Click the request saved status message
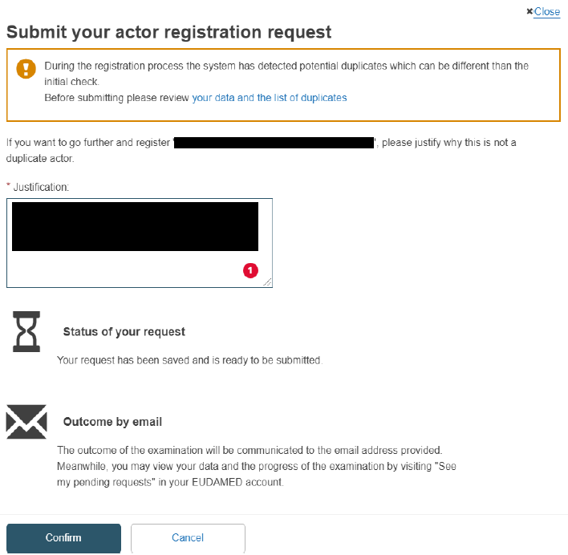This screenshot has width=568, height=555. 189,360
